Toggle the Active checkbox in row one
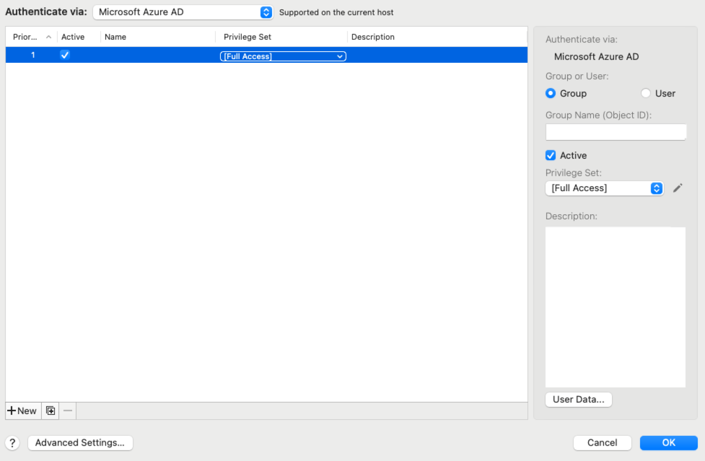Screen dimensions: 705x461 [65, 55]
